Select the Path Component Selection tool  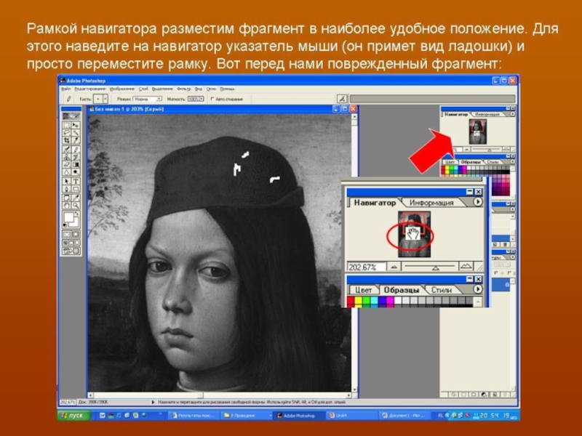[67, 181]
